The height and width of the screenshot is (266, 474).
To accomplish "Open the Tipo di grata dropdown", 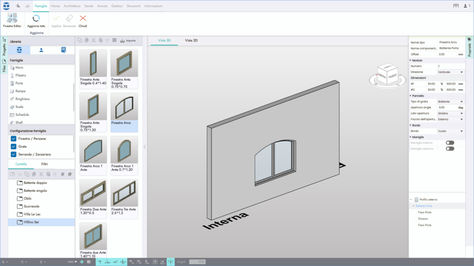I will (461, 102).
